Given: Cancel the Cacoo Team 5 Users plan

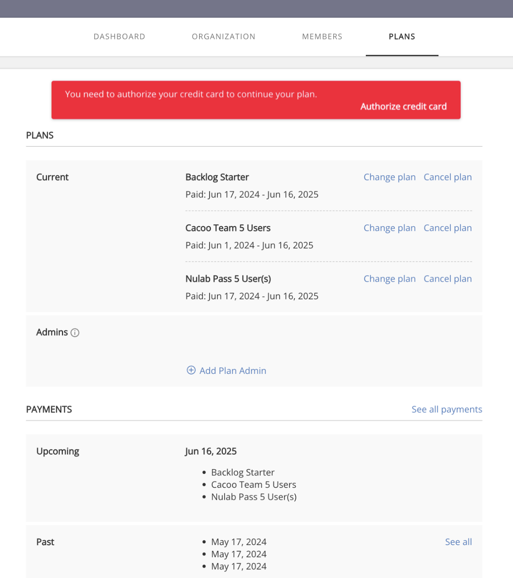Looking at the screenshot, I should click(448, 228).
